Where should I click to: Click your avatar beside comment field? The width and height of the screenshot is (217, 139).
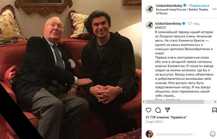point(149,134)
